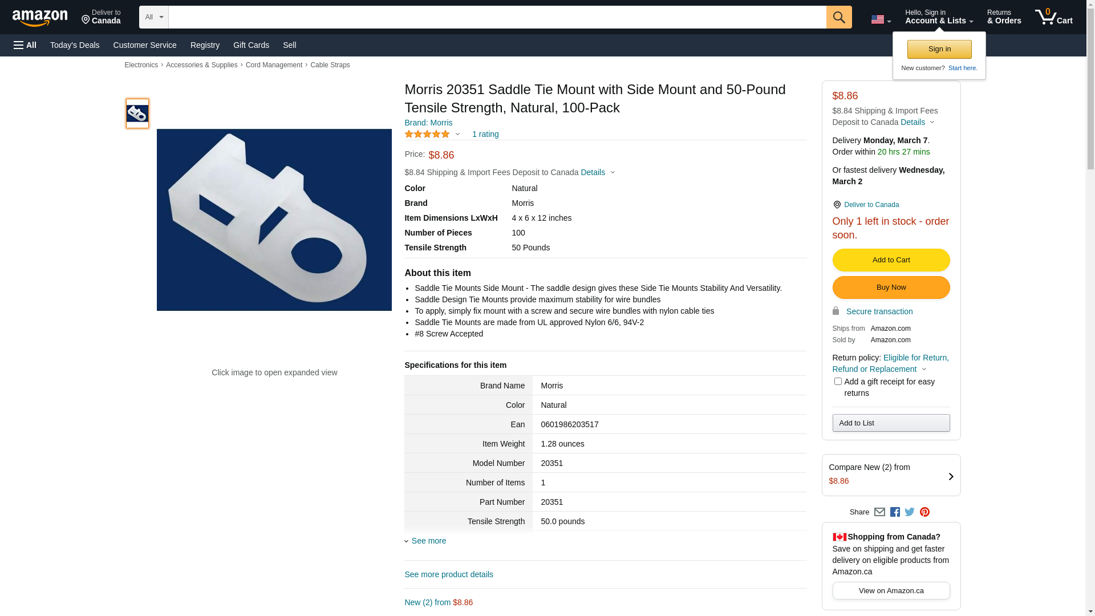Click the Amazon logo
This screenshot has width=1095, height=616.
tap(40, 18)
